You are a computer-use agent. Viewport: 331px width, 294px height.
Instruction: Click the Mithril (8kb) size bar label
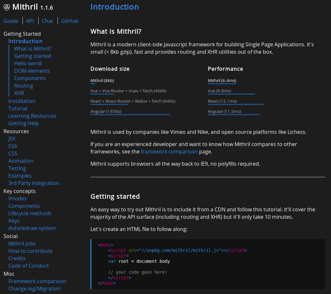[x=102, y=80]
